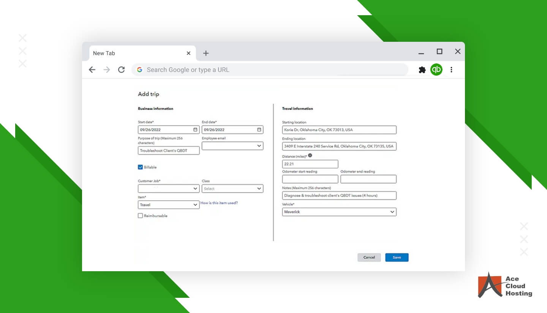Open the End date calendar picker
The image size is (547, 313).
pos(259,130)
